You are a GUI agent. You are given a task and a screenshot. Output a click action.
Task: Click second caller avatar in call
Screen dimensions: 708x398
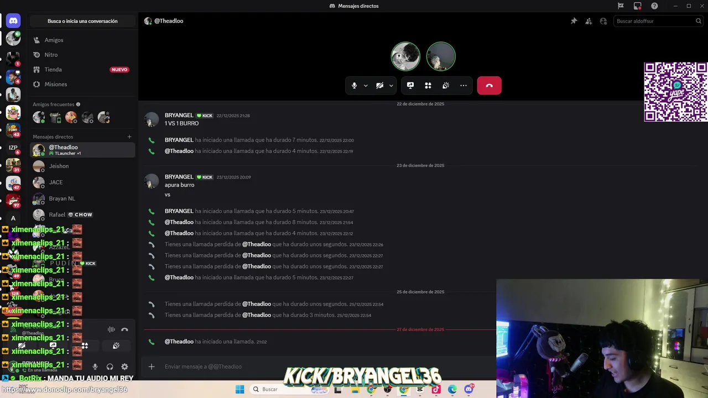point(441,56)
